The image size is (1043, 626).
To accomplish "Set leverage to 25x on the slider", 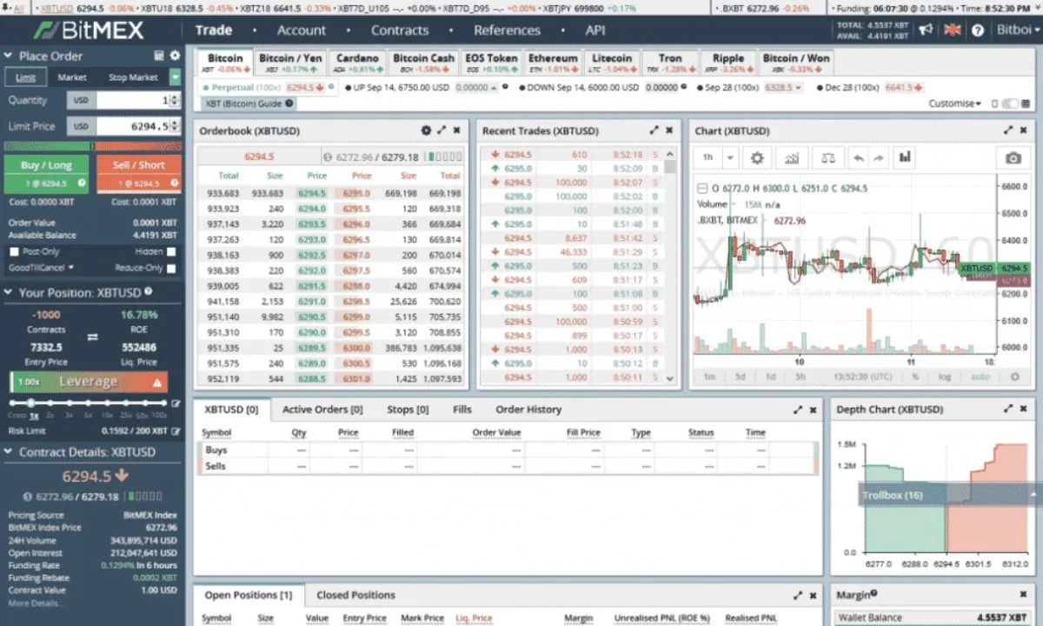I will pos(126,403).
